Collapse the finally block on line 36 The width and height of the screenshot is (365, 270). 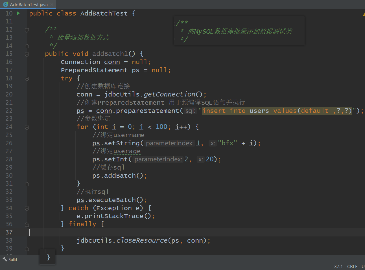(27, 225)
